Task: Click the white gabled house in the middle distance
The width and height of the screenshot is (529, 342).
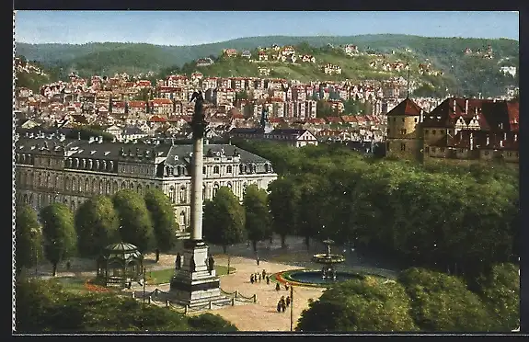Action: coord(306,138)
